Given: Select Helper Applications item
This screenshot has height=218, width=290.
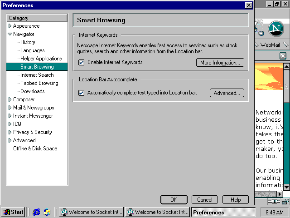Looking at the screenshot, I should coord(41,59).
